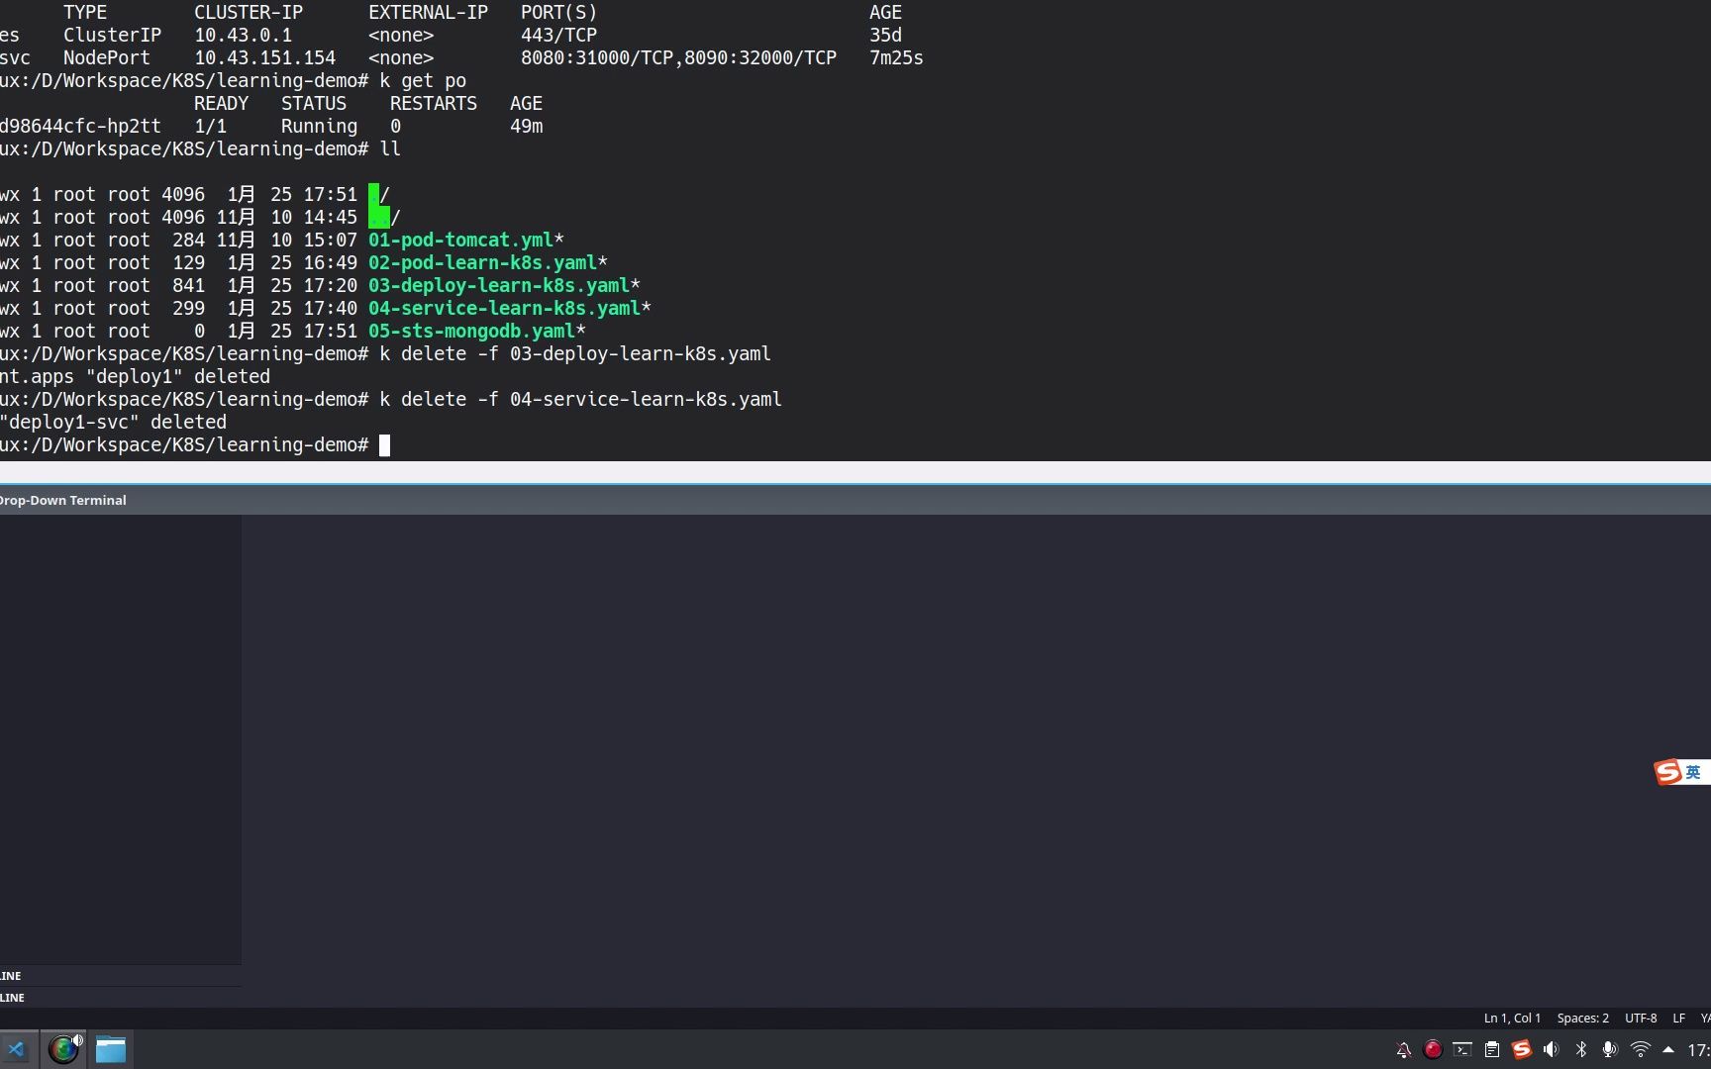Click the taskbar clock
The height and width of the screenshot is (1069, 1711).
point(1698,1049)
